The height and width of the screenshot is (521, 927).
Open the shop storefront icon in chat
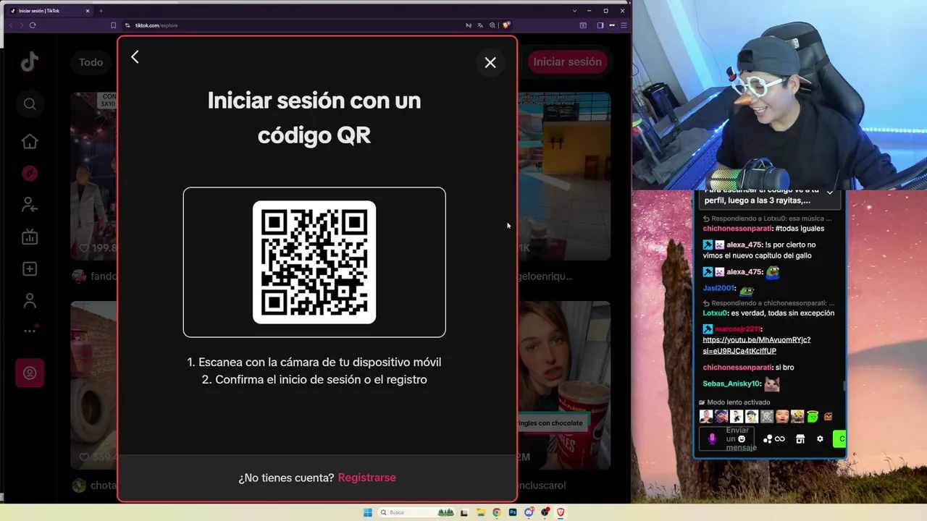coord(800,439)
